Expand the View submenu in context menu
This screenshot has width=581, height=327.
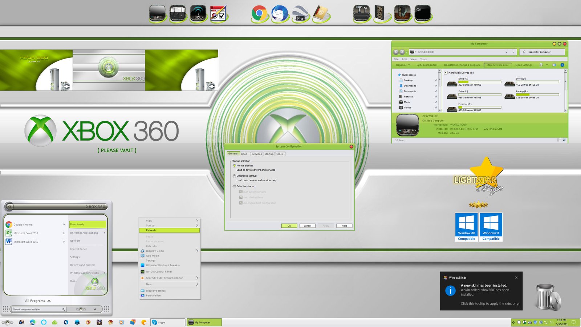pyautogui.click(x=197, y=221)
